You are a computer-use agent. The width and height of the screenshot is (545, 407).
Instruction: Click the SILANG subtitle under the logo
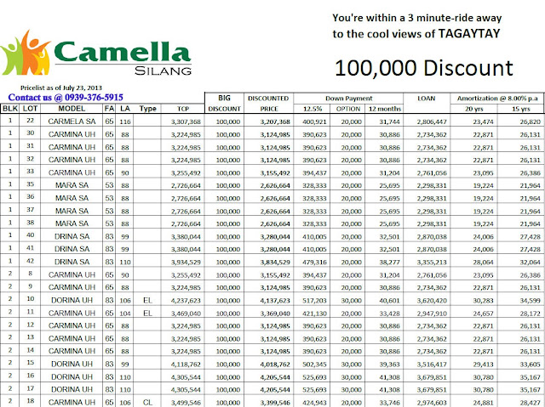pos(163,71)
